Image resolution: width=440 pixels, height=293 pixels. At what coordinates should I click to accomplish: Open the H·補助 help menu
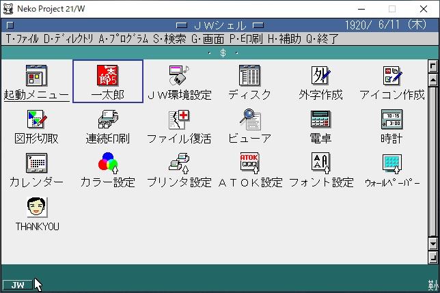(284, 39)
